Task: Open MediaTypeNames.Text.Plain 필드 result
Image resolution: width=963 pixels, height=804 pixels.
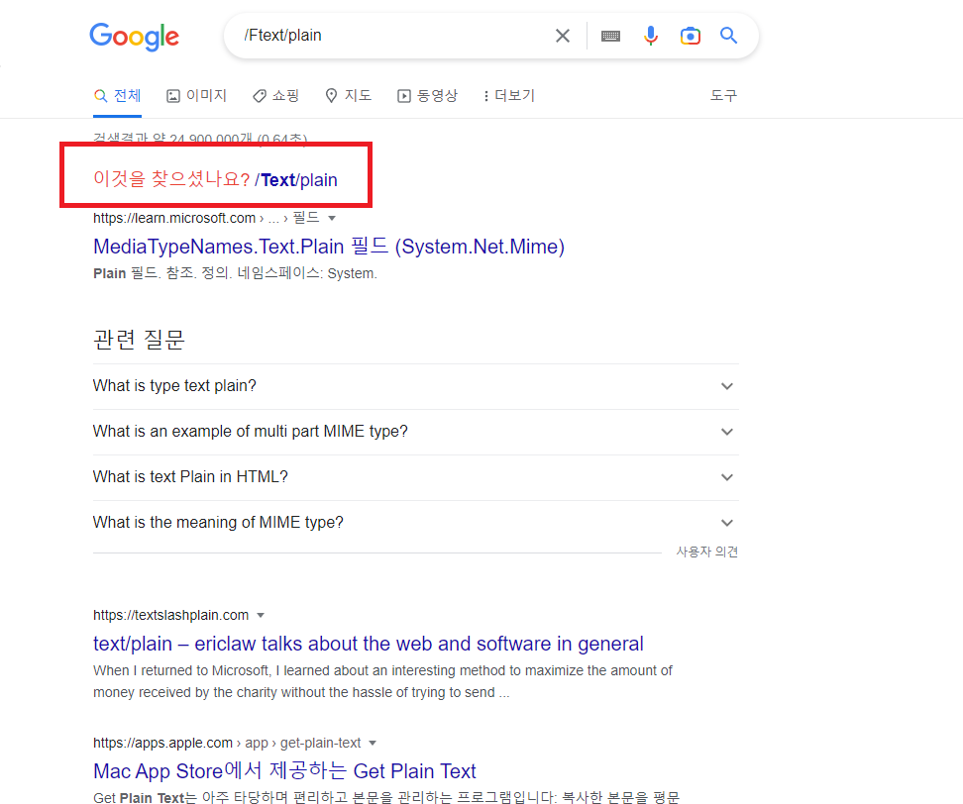Action: [x=329, y=247]
